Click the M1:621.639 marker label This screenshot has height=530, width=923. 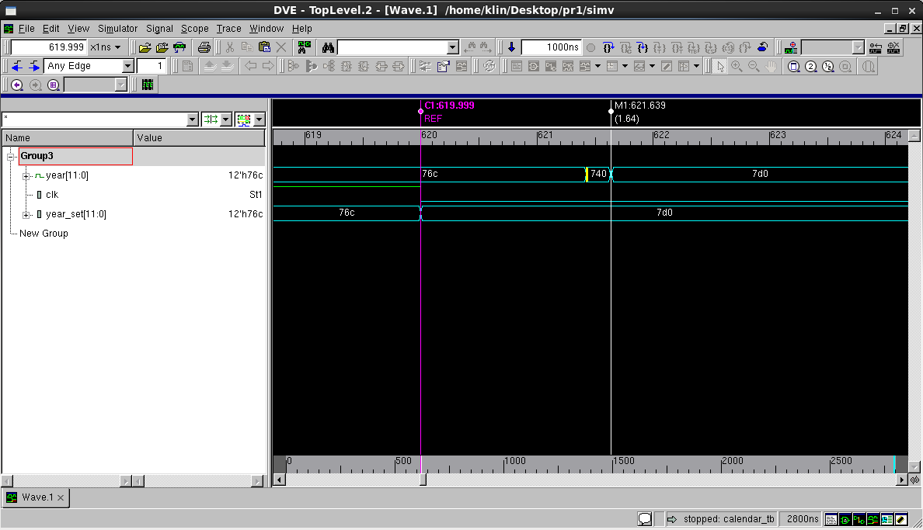tap(640, 106)
